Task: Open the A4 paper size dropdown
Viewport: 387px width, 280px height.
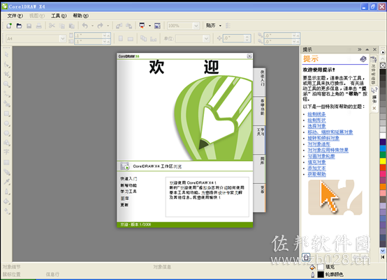Action: click(x=62, y=38)
